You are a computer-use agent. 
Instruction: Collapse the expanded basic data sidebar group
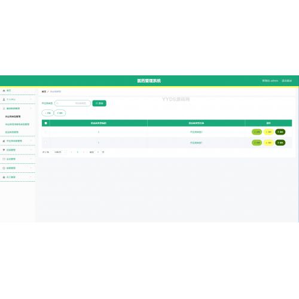click(x=17, y=108)
